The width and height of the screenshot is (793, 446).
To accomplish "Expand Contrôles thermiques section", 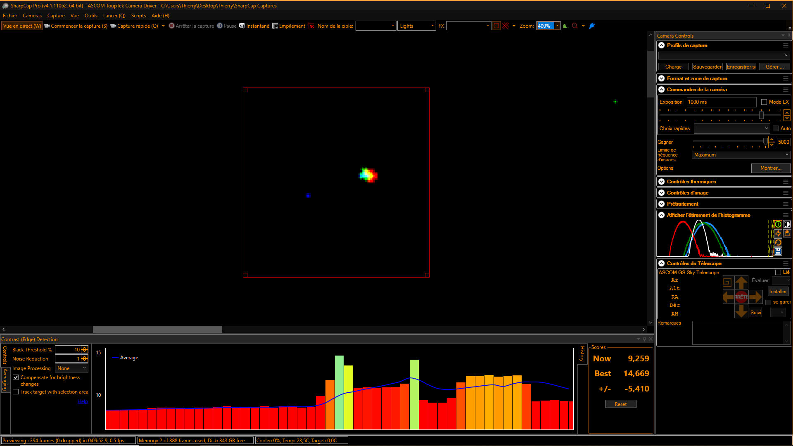I will [662, 182].
